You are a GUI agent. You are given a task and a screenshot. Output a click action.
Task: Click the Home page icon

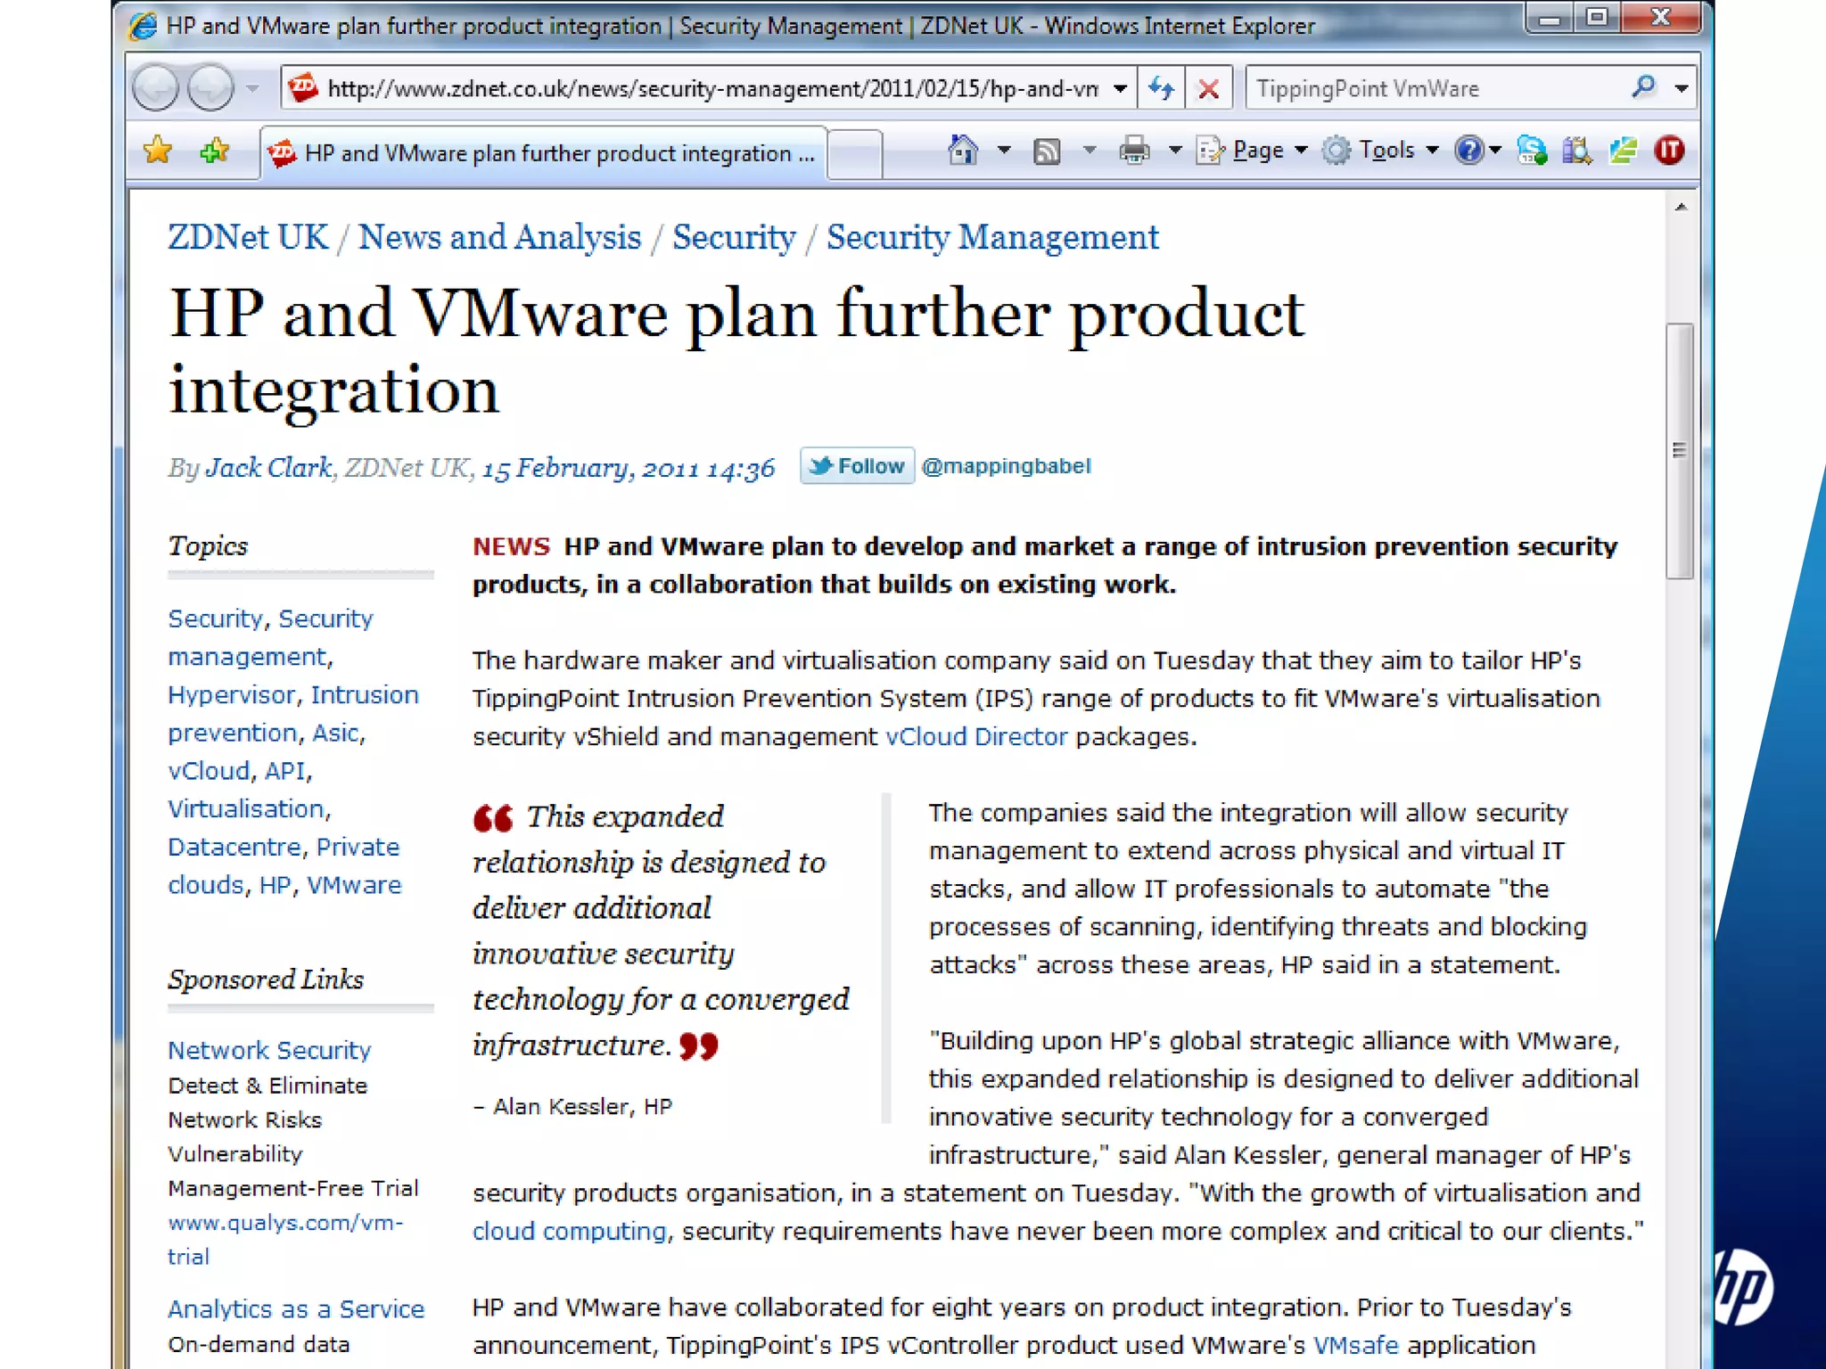tap(963, 151)
